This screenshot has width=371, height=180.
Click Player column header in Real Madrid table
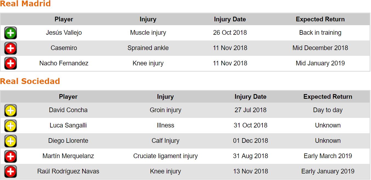pos(64,19)
